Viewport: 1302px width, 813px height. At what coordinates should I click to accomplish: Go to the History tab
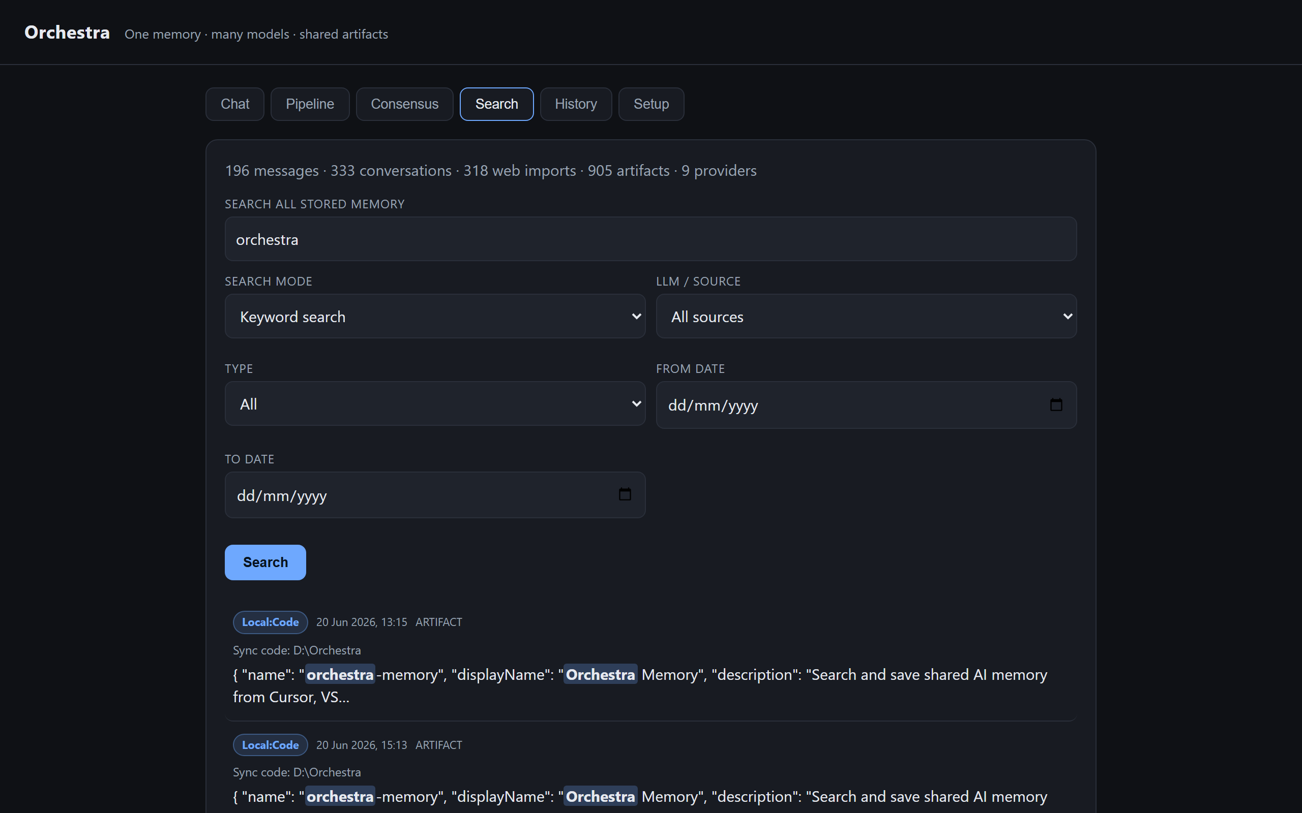click(x=576, y=104)
